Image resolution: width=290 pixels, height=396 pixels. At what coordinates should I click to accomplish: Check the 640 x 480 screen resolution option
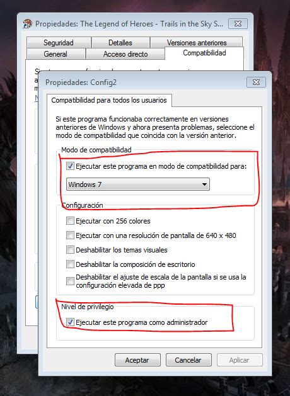point(70,235)
